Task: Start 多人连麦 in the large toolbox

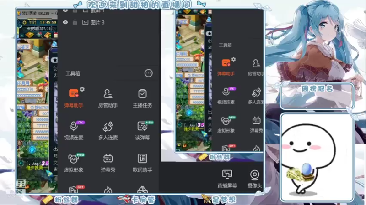Action: 108,130
